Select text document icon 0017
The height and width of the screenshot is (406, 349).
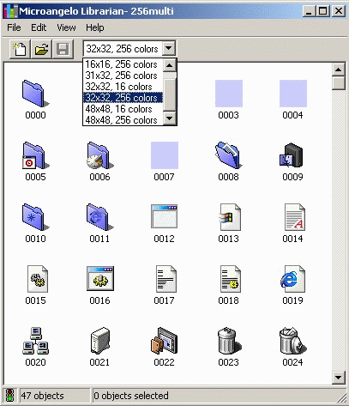[166, 279]
